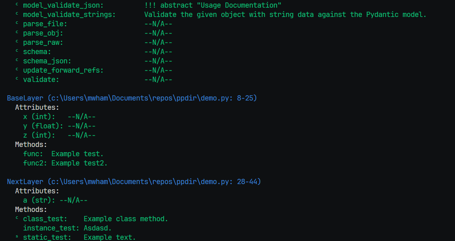Click the class-method marker beside class_test
Image resolution: width=455 pixels, height=241 pixels.
17,218
